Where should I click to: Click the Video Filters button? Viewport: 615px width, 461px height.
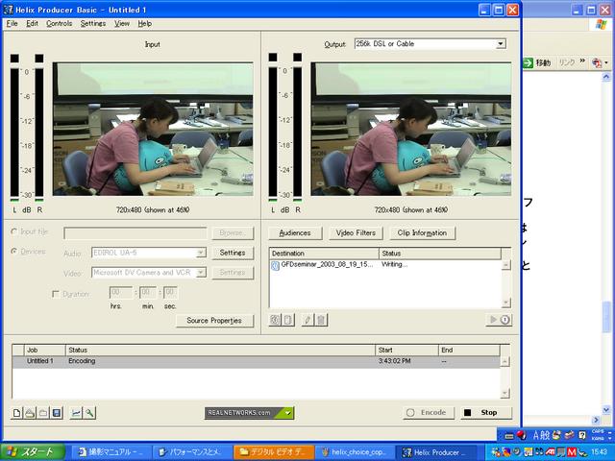click(356, 232)
